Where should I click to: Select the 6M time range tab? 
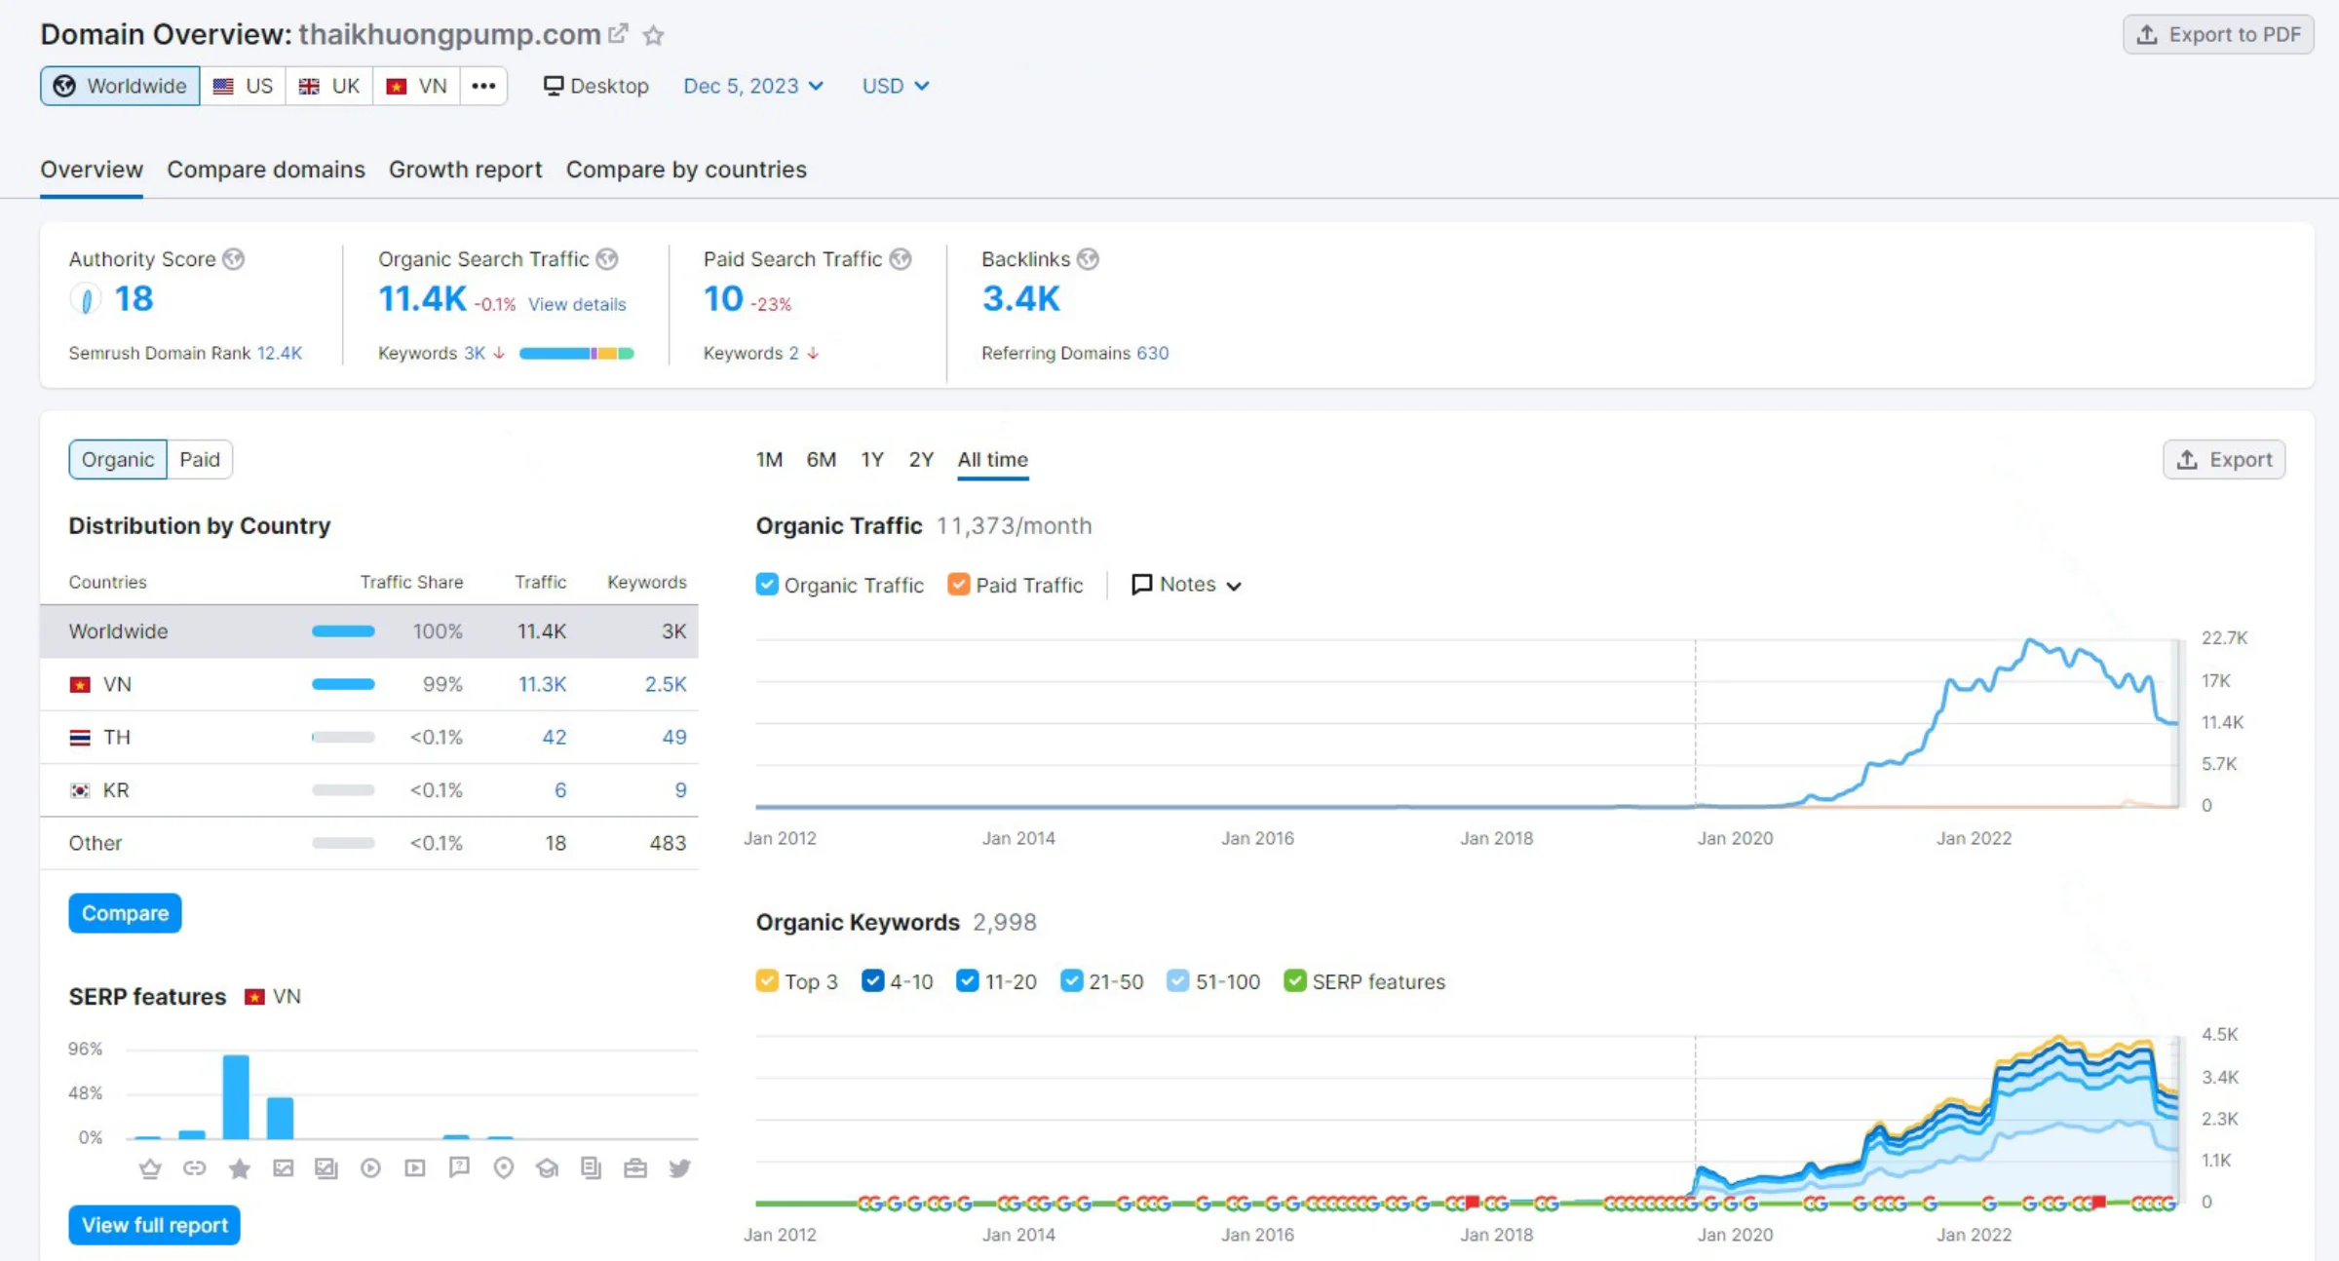coord(821,459)
